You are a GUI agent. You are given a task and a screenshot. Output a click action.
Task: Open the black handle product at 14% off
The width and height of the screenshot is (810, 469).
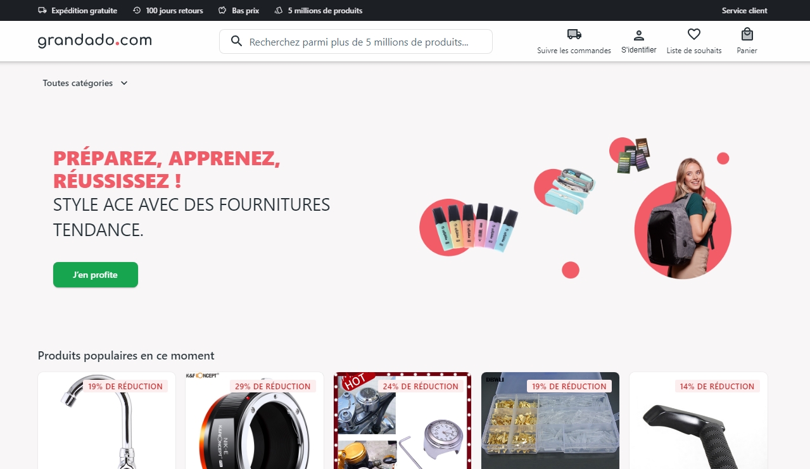699,421
